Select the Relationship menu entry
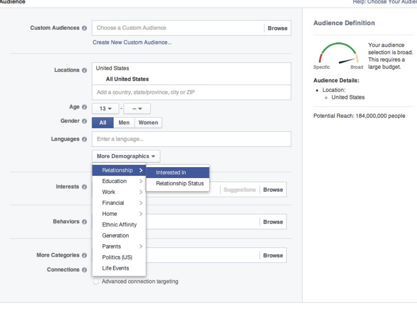This screenshot has width=417, height=313. tap(119, 170)
